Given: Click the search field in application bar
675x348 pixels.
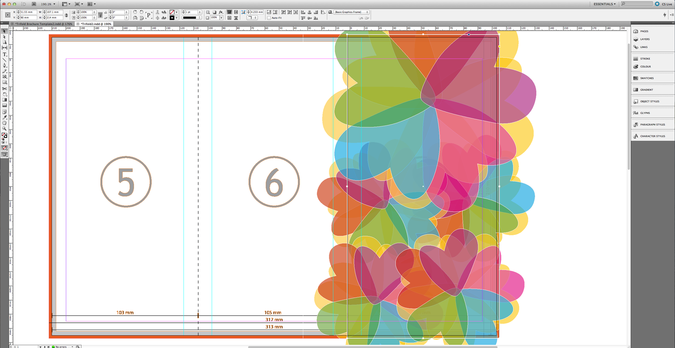Looking at the screenshot, I should click(637, 4).
